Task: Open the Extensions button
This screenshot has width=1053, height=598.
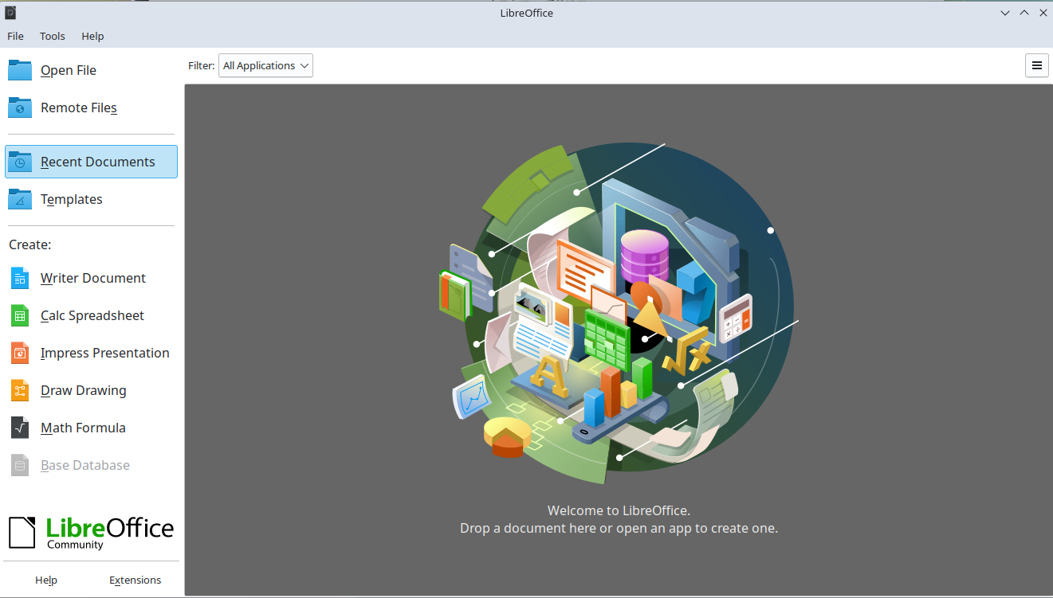Action: tap(136, 580)
